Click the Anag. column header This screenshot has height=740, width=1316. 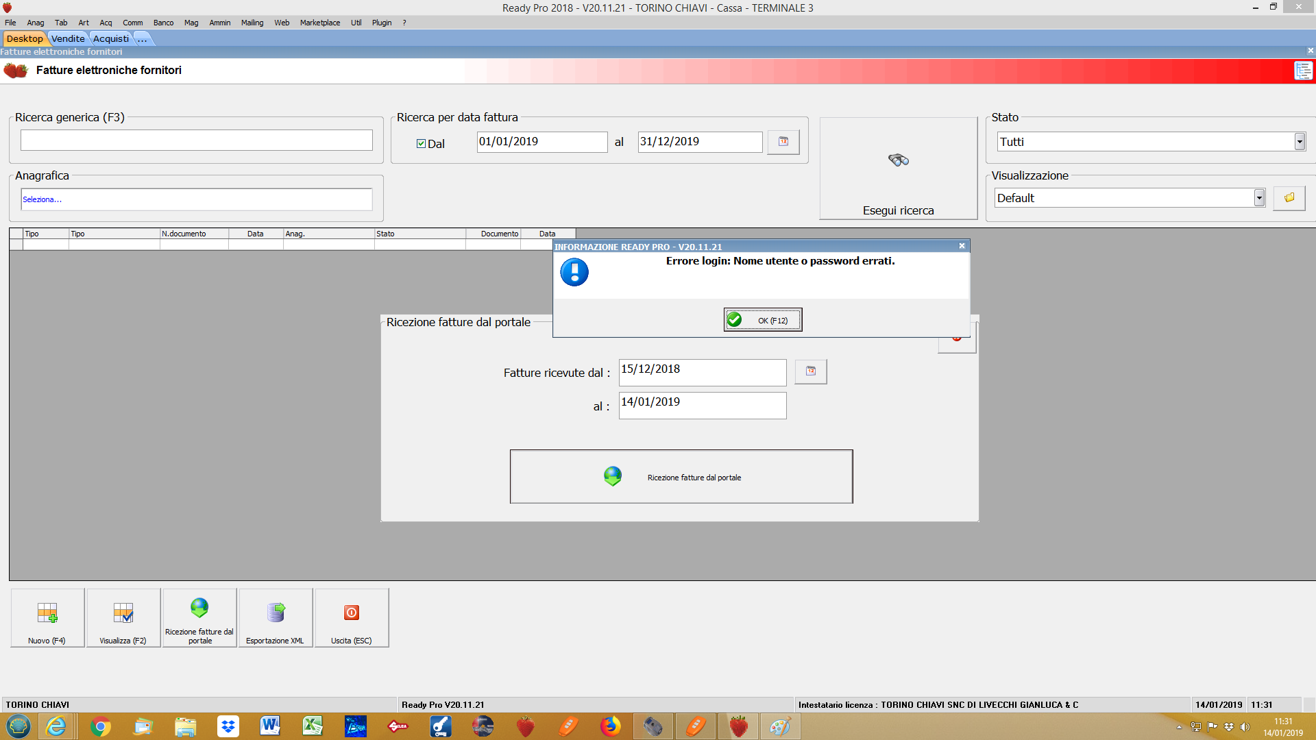(329, 234)
